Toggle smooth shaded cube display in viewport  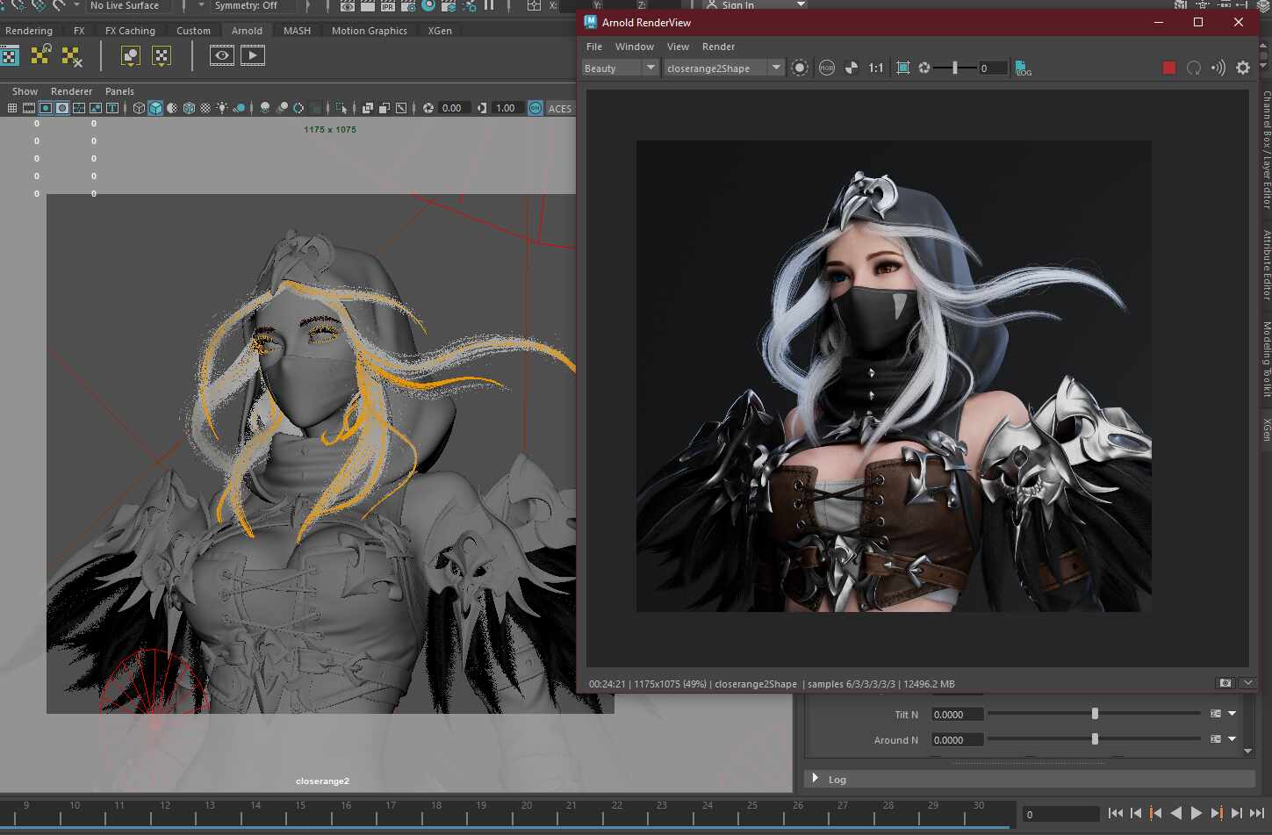[155, 108]
